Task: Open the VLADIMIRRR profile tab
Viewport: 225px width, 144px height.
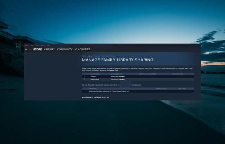Action: [83, 49]
